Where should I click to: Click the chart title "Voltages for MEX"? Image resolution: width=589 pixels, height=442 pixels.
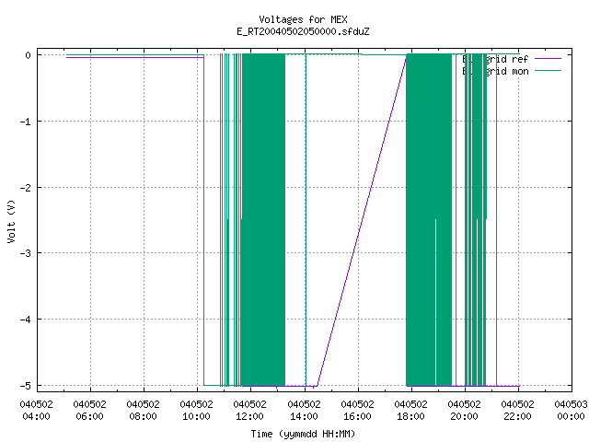(303, 19)
